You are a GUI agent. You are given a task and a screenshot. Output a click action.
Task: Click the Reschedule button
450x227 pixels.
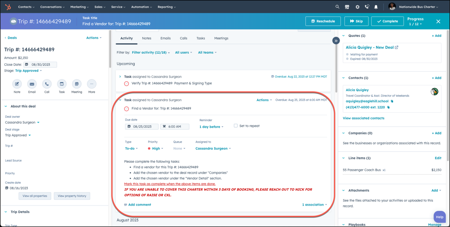[323, 21]
